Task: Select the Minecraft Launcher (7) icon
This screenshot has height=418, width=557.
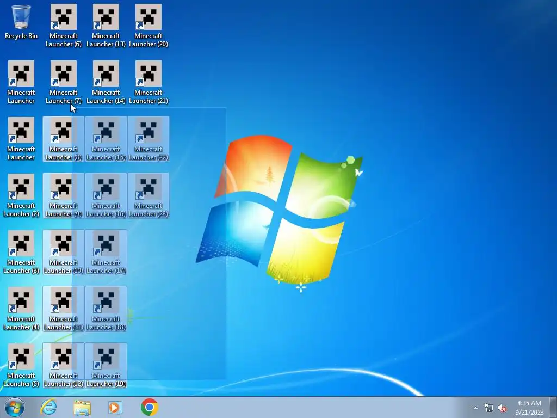Action: point(64,83)
